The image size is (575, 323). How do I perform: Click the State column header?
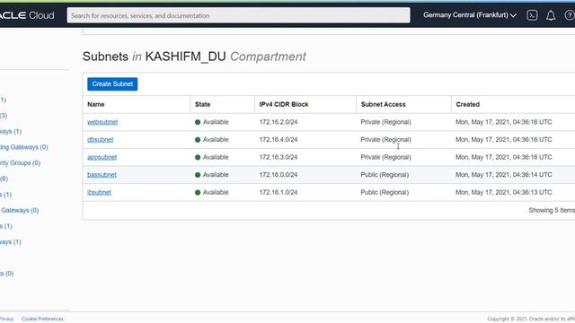click(x=202, y=104)
